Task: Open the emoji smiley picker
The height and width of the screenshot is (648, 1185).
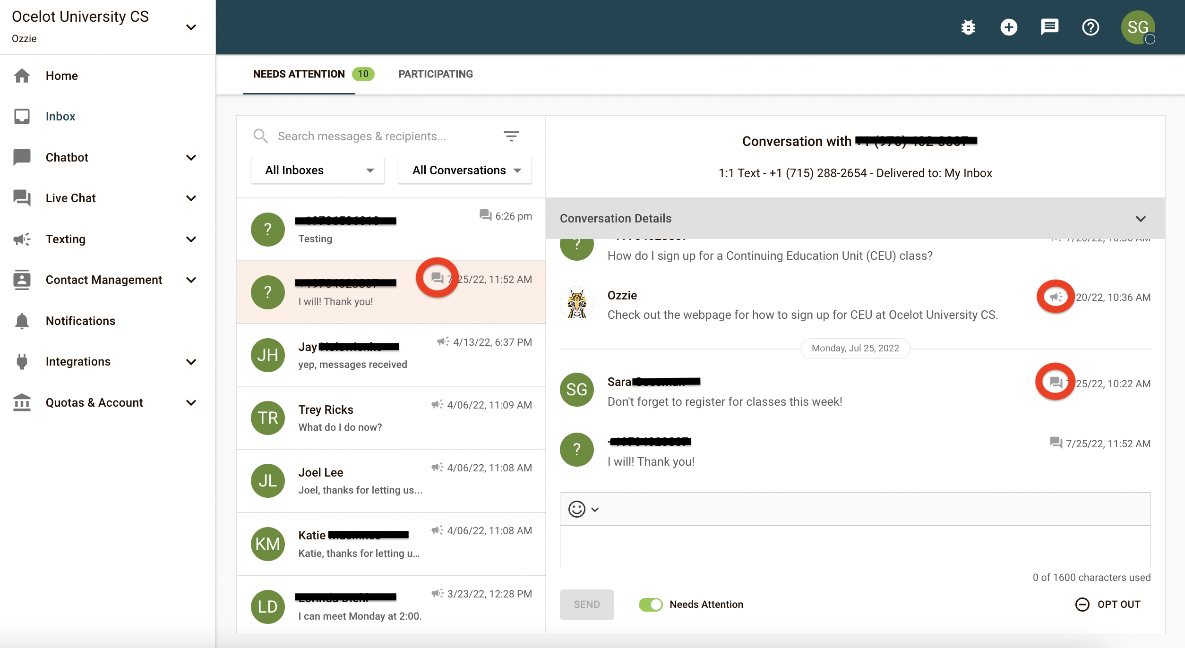Action: (x=576, y=509)
